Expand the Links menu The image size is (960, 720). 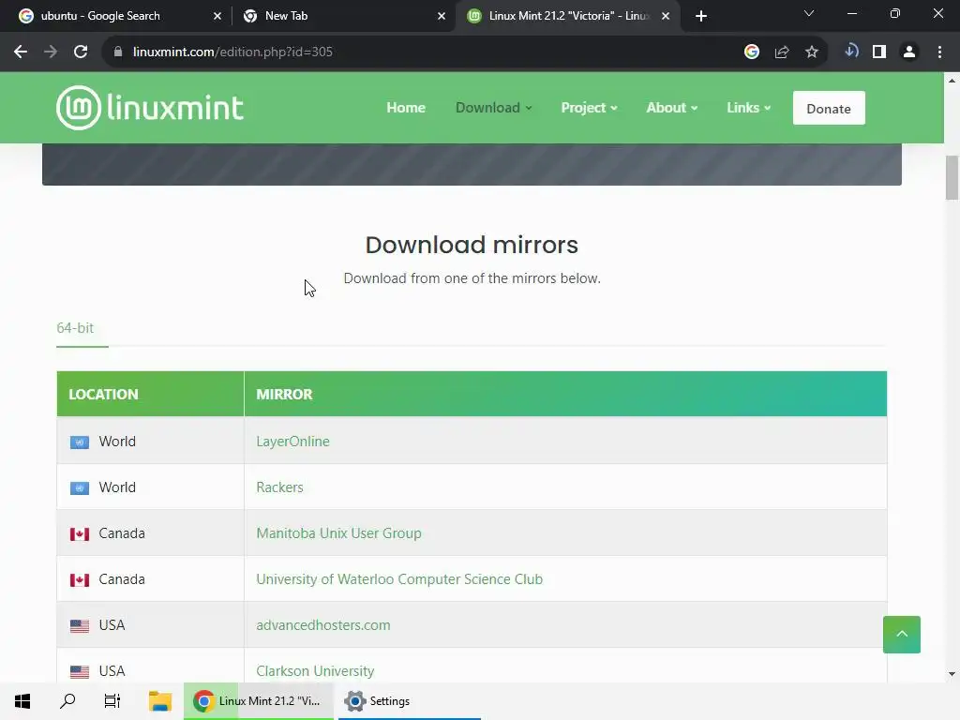748,108
